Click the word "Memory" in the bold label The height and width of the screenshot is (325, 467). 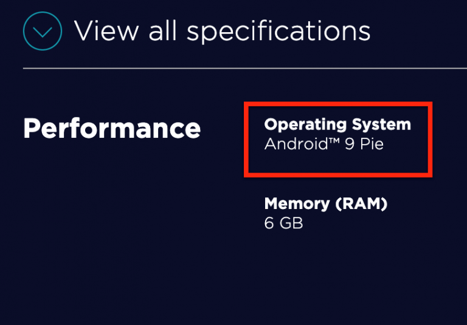296,204
